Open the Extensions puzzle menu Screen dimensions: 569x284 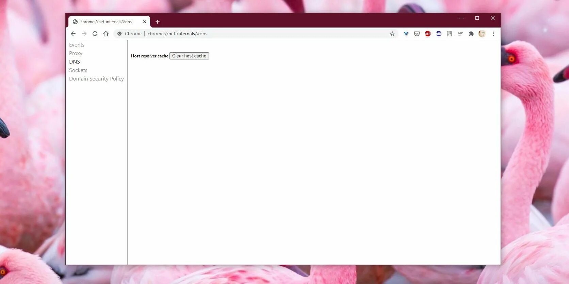click(471, 34)
